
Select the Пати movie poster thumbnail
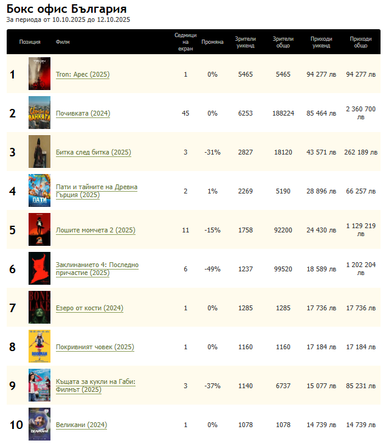click(39, 191)
